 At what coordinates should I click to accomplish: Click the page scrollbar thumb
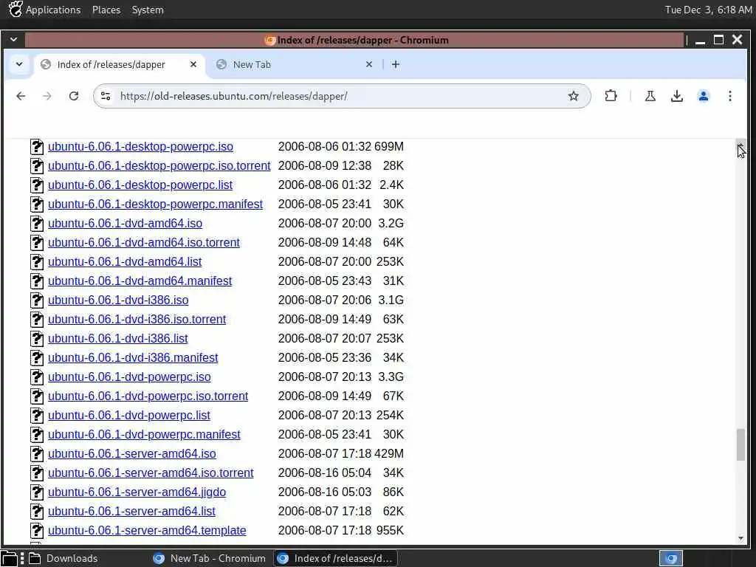pyautogui.click(x=740, y=444)
